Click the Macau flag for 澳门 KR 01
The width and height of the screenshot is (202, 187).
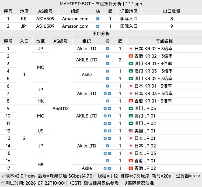(131, 63)
